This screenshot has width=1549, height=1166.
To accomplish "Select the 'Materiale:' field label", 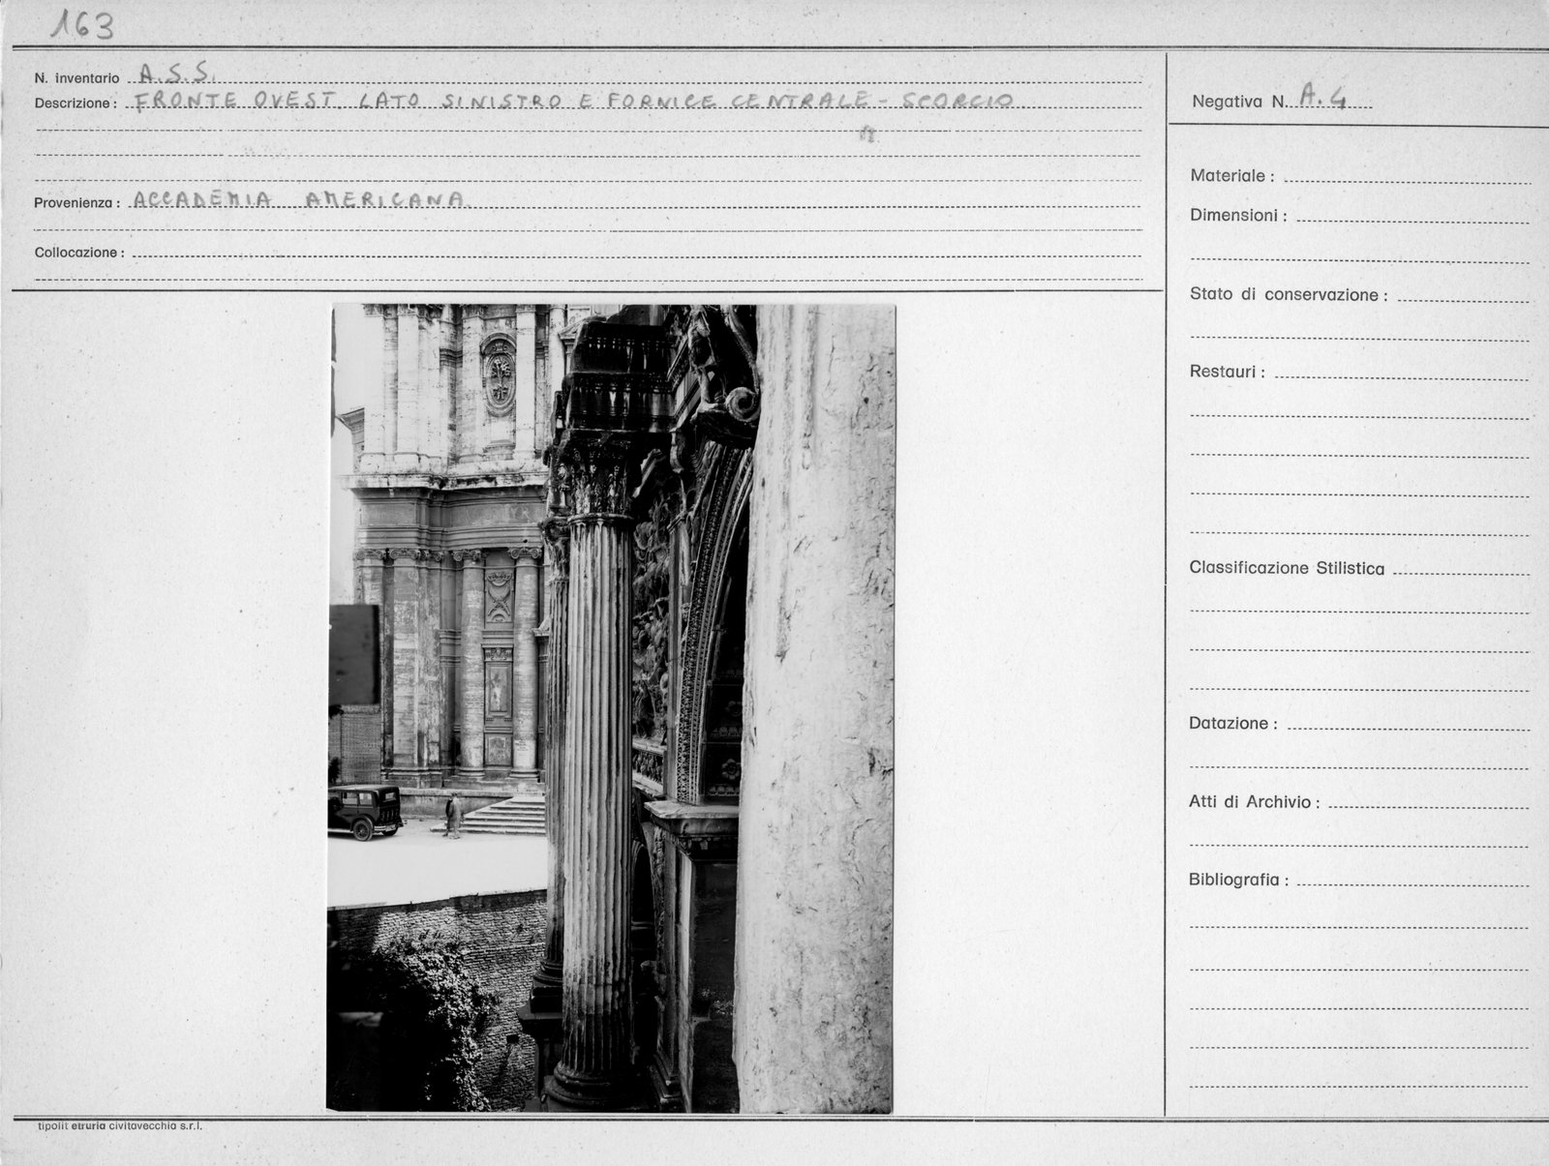I will [1231, 176].
